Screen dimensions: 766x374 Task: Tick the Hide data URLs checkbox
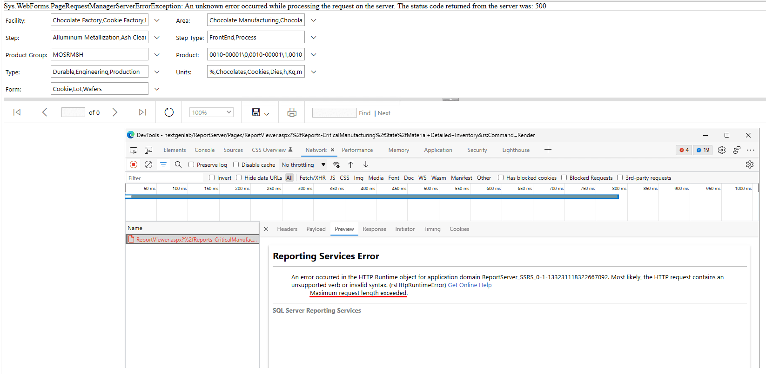pyautogui.click(x=239, y=177)
